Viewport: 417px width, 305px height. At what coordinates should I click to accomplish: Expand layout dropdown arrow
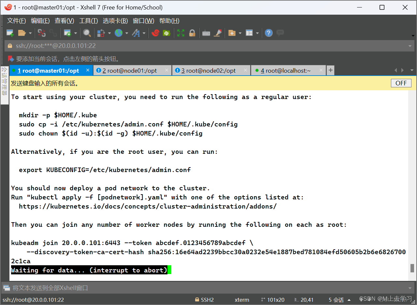(x=257, y=33)
